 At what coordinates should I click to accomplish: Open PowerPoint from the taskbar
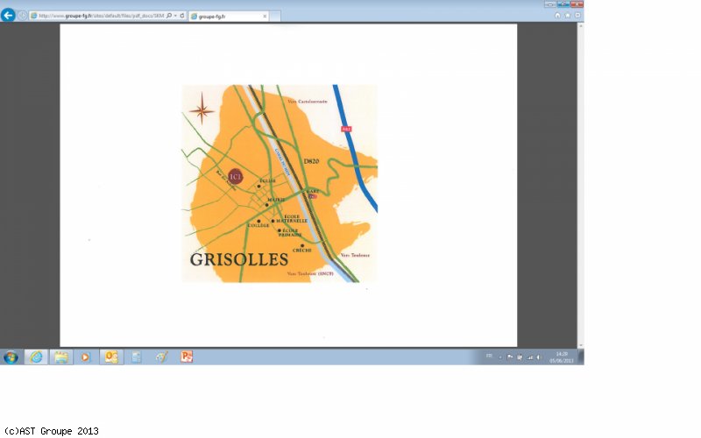point(187,357)
